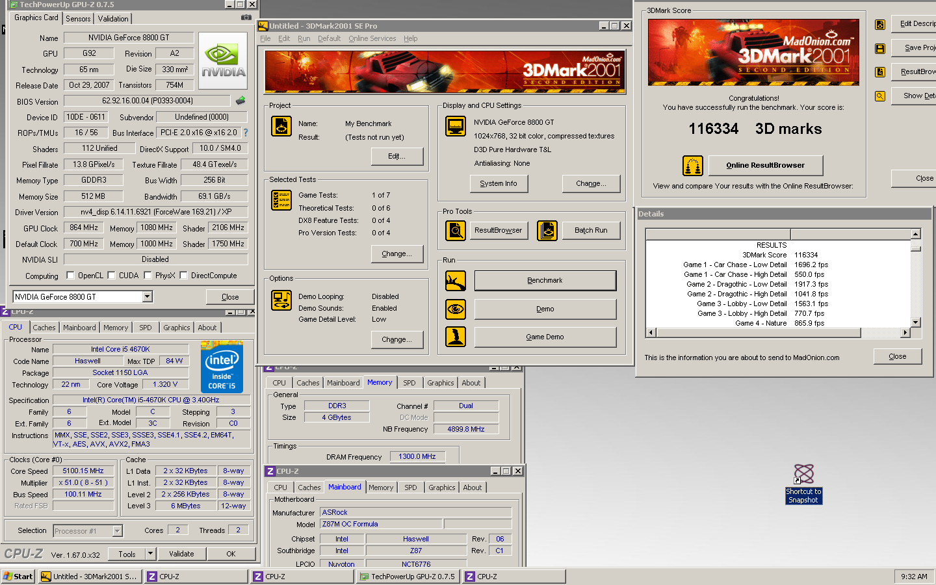Click Close in the Details panel

(x=898, y=356)
